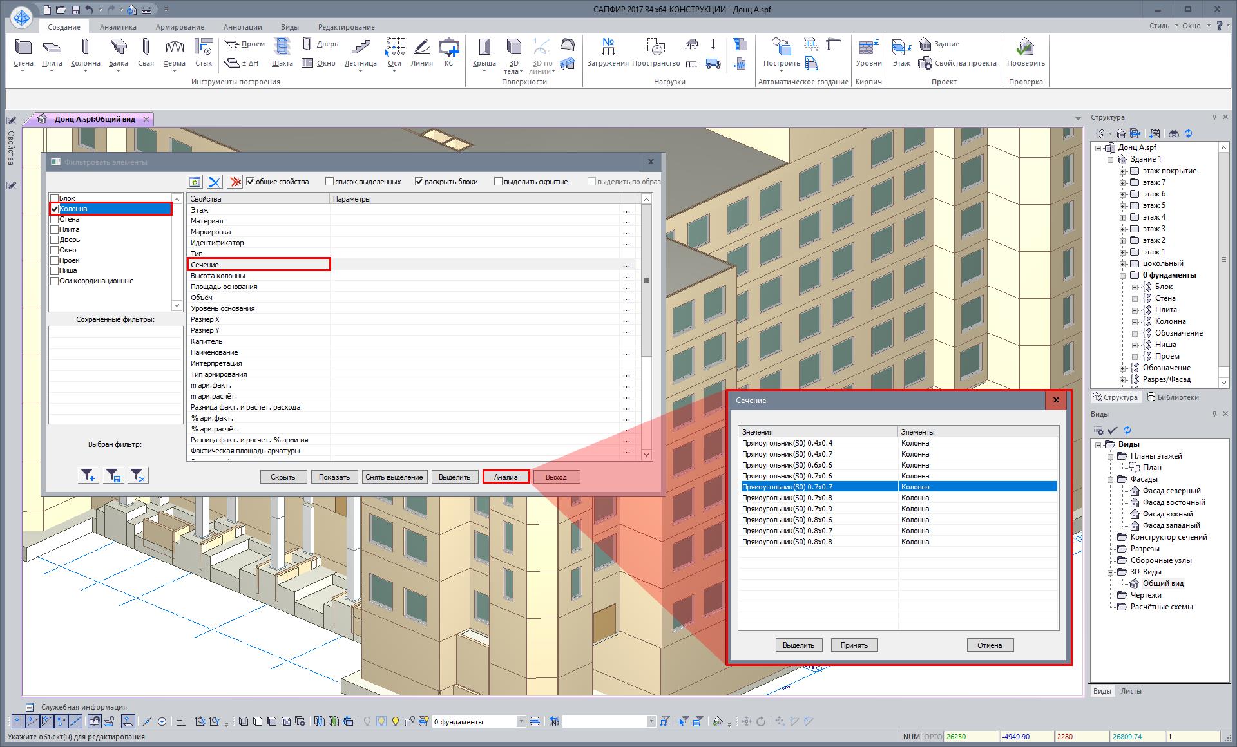Collapse the Фасады tree node
Image resolution: width=1237 pixels, height=747 pixels.
tap(1111, 479)
